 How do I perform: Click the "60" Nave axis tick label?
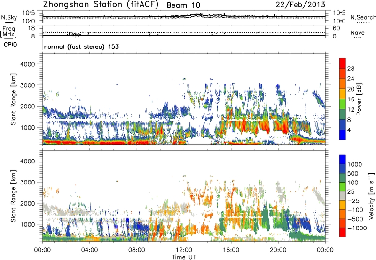click(336, 28)
